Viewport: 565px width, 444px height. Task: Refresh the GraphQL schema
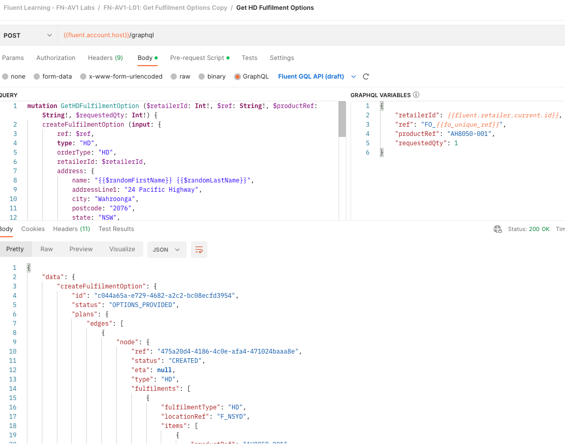pyautogui.click(x=366, y=76)
